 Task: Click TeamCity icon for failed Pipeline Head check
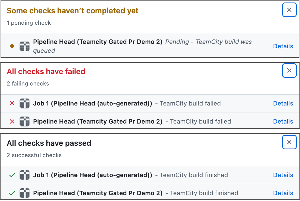25,121
